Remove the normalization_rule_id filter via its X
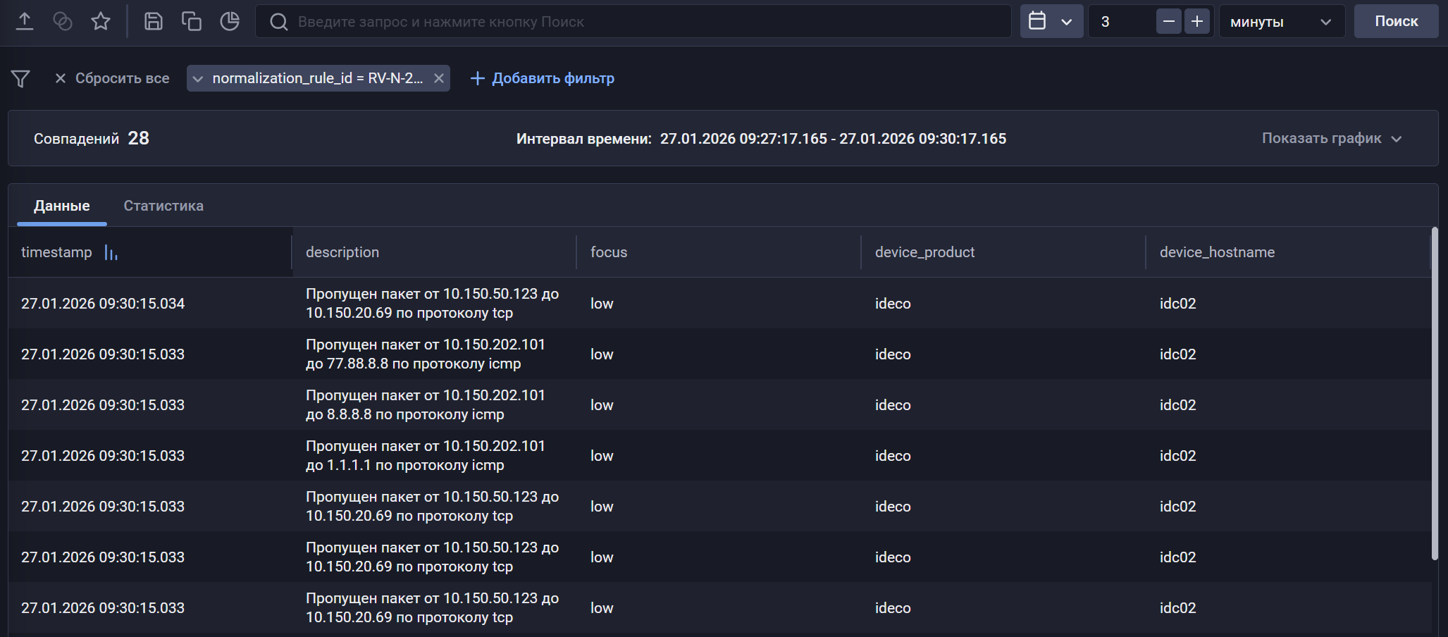The width and height of the screenshot is (1448, 637). click(x=438, y=78)
